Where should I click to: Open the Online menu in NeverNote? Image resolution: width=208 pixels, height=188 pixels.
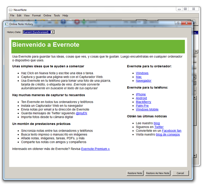[47, 16]
